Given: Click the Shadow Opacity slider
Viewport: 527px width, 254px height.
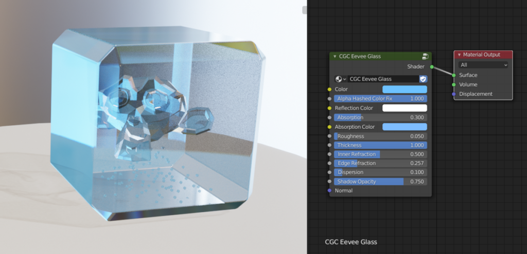Looking at the screenshot, I should click(380, 182).
